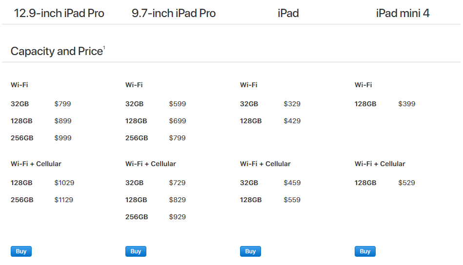463x265 pixels.
Task: Click the $899 price
Action: click(x=63, y=121)
